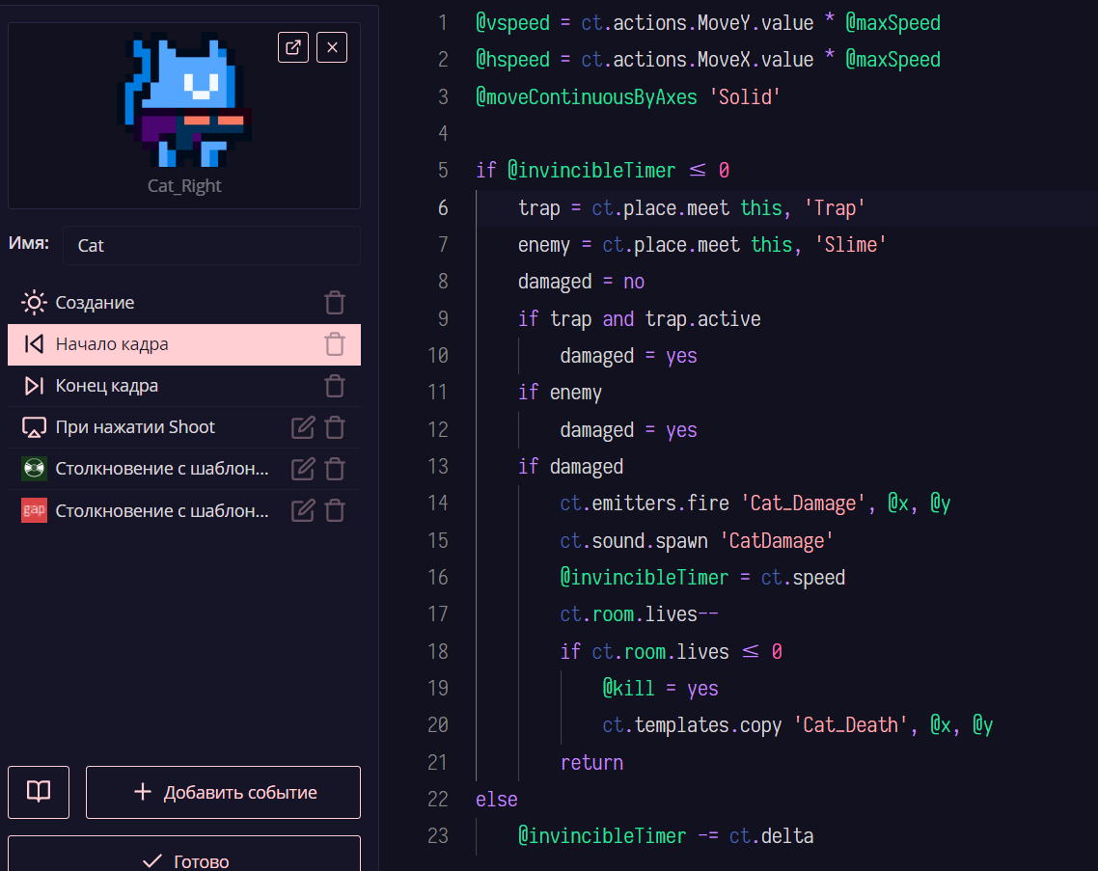Delete the Создание event via trash icon

click(335, 302)
